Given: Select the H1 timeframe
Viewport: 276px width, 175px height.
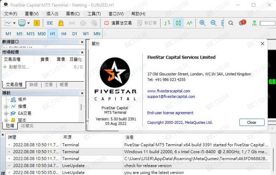Looking at the screenshot, I should click(x=52, y=34).
